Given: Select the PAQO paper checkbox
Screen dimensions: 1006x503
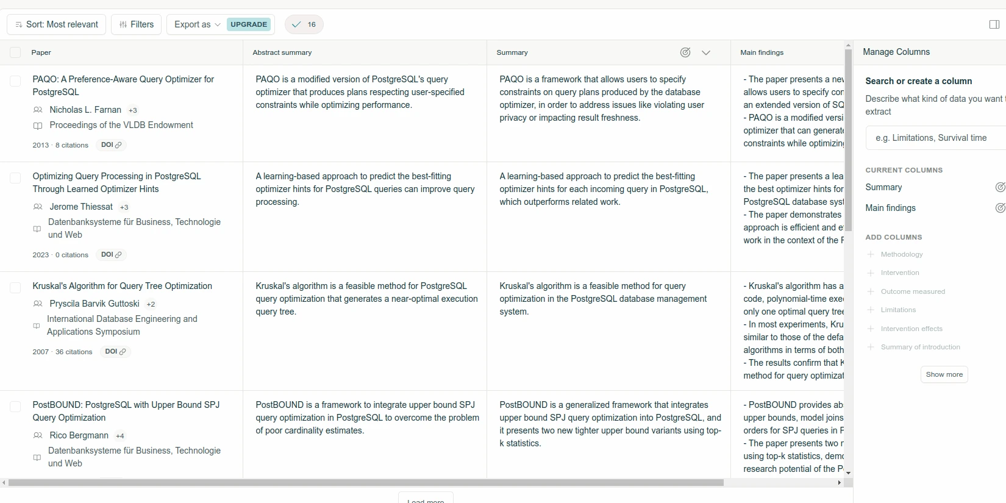Looking at the screenshot, I should point(15,81).
